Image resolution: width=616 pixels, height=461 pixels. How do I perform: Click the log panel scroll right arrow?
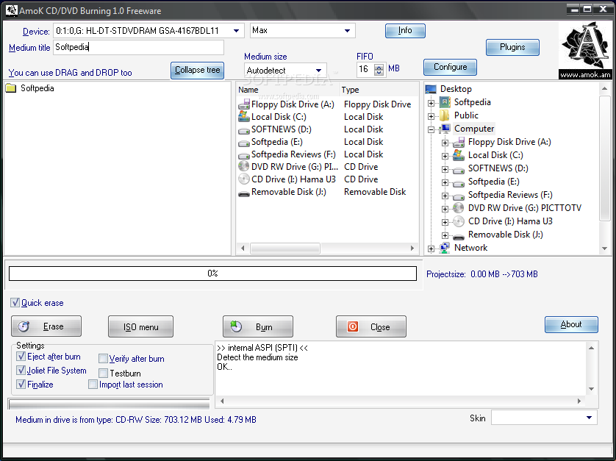(579, 401)
